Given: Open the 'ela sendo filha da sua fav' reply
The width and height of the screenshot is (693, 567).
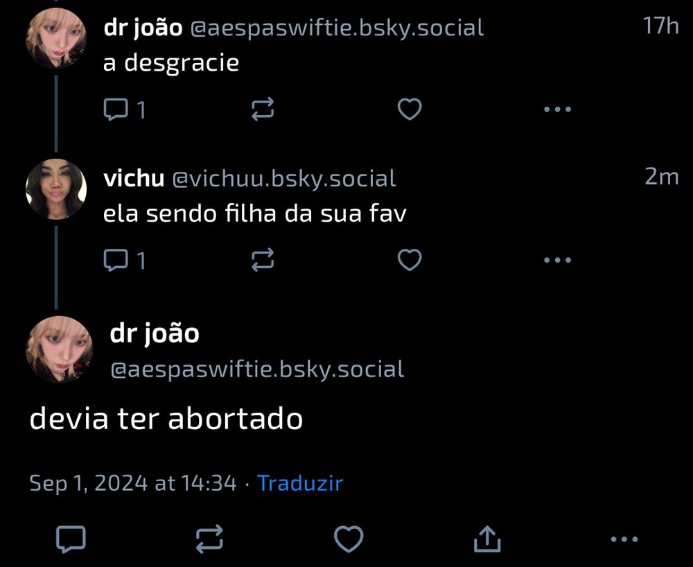Looking at the screenshot, I should (x=254, y=214).
